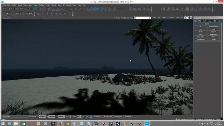224x126 pixels.
Task: Open the Level coordinate system dropdown
Action: (x=65, y=9)
